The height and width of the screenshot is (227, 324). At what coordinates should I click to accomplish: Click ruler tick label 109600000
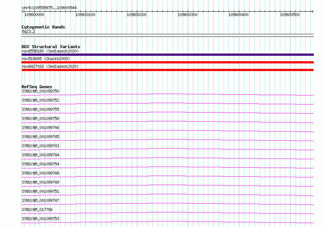coord(34,15)
